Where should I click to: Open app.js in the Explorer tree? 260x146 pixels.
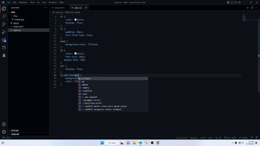28,23
